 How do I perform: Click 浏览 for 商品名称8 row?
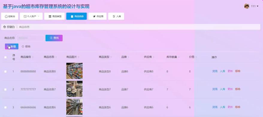coord(215,71)
